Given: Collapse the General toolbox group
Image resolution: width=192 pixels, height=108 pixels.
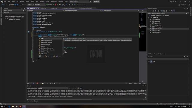Looking at the screenshot, I should pyautogui.click(x=4, y=13).
